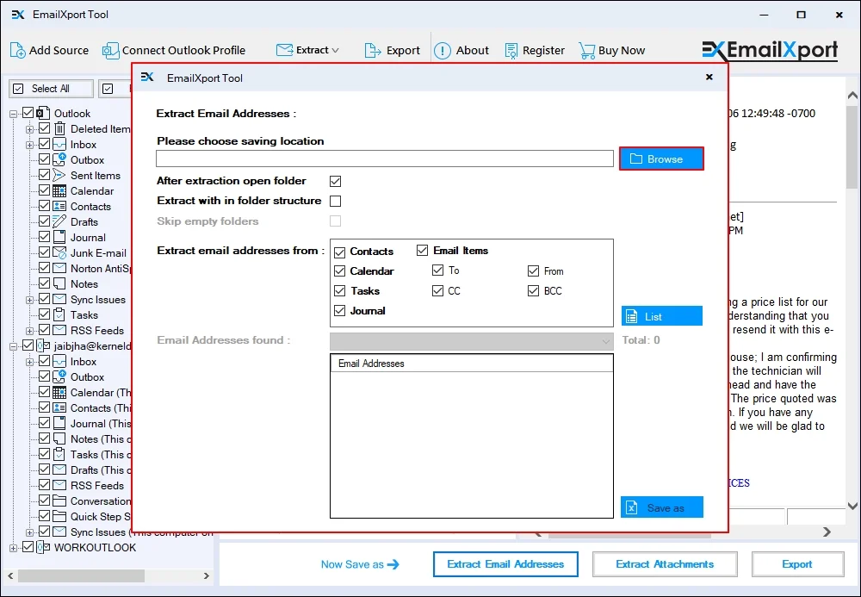Click the Add Source icon

[x=16, y=50]
